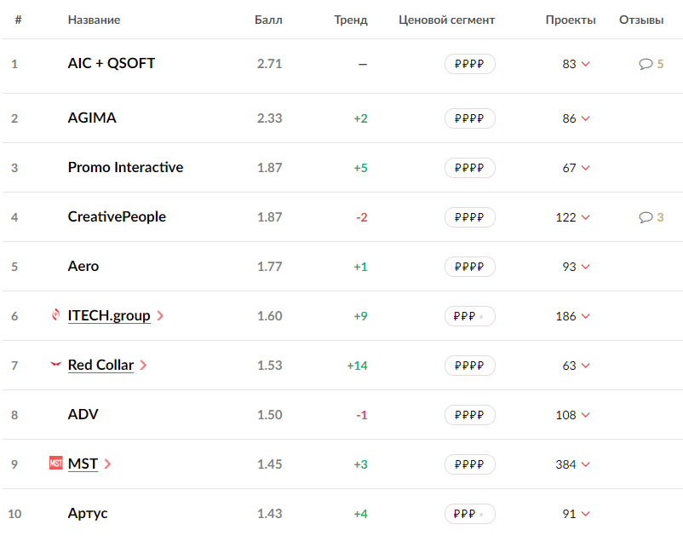
Task: Open the MST agency link
Action: (x=83, y=464)
